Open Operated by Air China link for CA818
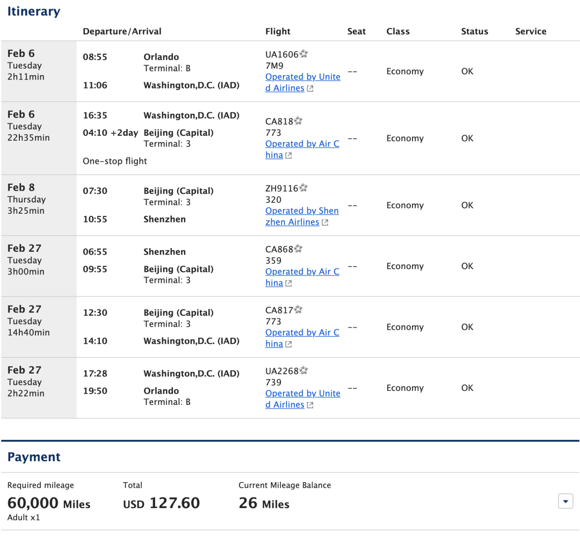580x537 pixels. (x=302, y=149)
